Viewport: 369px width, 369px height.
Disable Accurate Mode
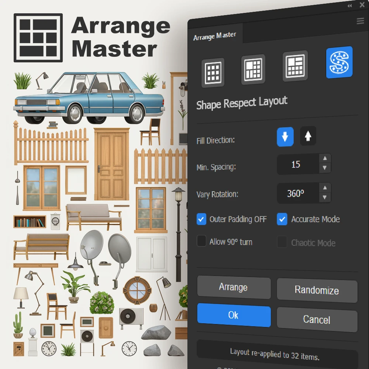(x=282, y=218)
